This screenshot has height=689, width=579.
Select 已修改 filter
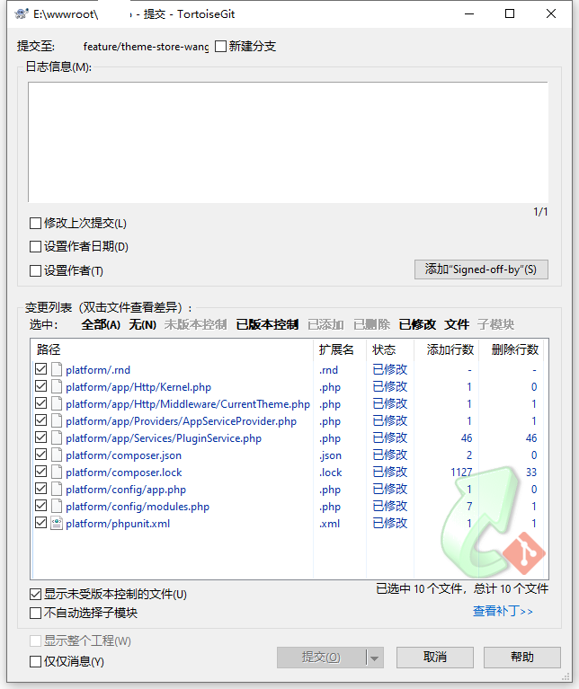(x=417, y=324)
